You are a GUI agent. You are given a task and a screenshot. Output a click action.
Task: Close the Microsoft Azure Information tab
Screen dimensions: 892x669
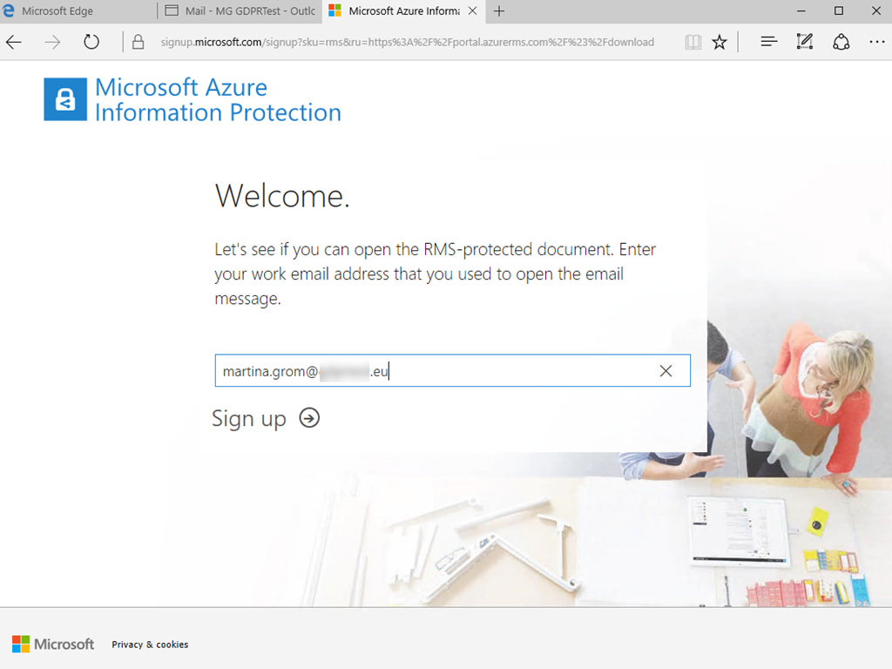[x=472, y=11]
